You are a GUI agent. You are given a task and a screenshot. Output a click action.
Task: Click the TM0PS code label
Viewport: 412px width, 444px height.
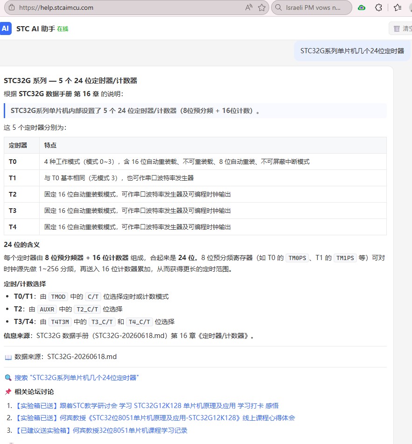(297, 258)
